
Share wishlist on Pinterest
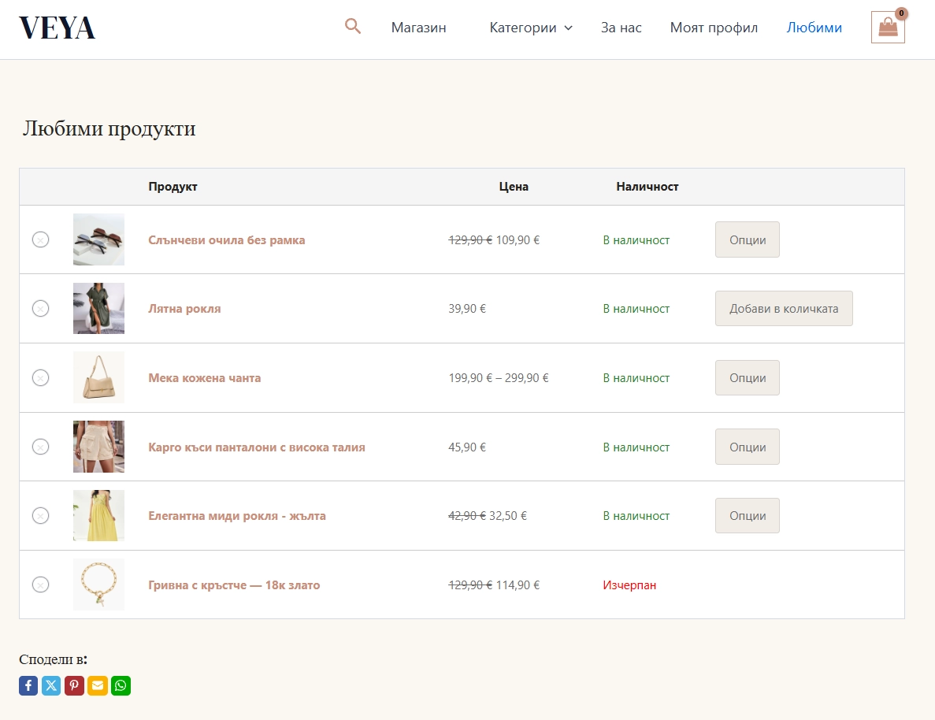[x=75, y=685]
